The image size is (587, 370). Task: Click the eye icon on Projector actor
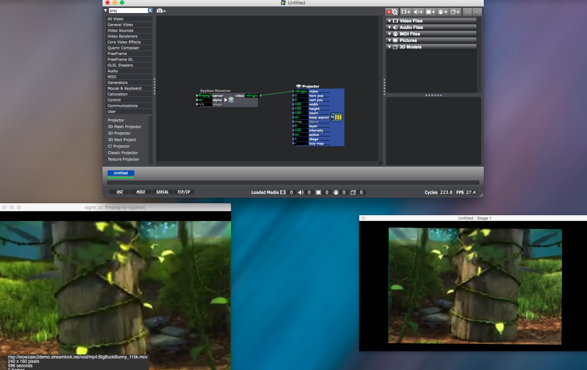(298, 86)
